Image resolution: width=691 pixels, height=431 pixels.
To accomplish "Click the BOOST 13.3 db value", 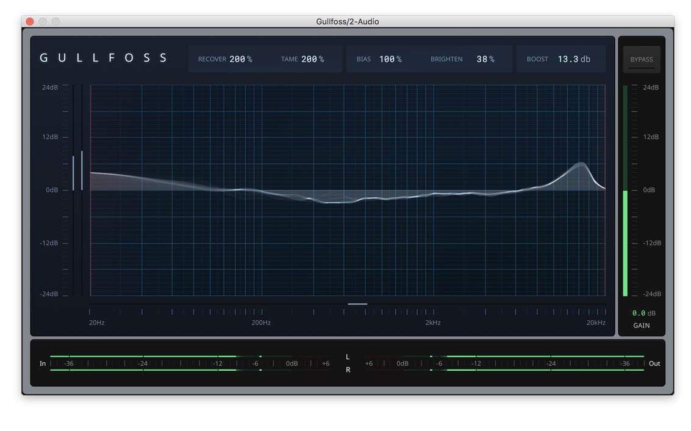I will pyautogui.click(x=574, y=59).
